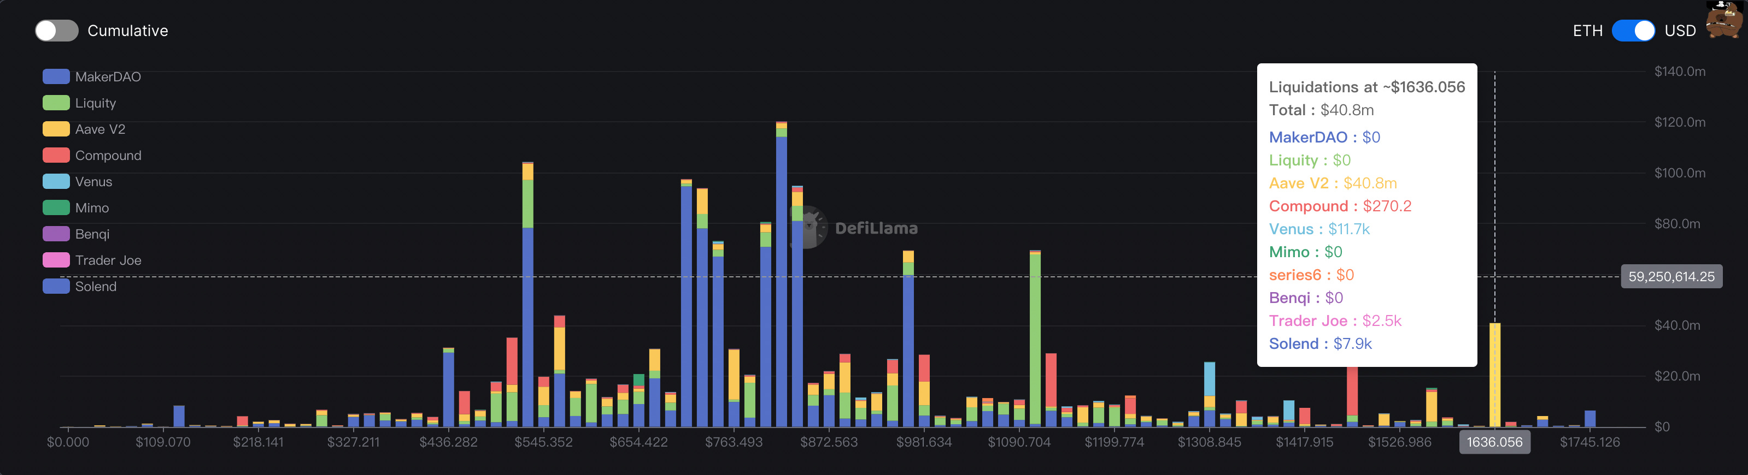Click the Trader Joe legend color swatch

click(x=56, y=260)
